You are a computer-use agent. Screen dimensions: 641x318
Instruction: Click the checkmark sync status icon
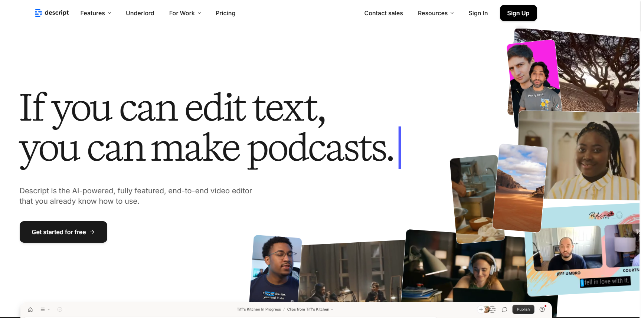60,309
